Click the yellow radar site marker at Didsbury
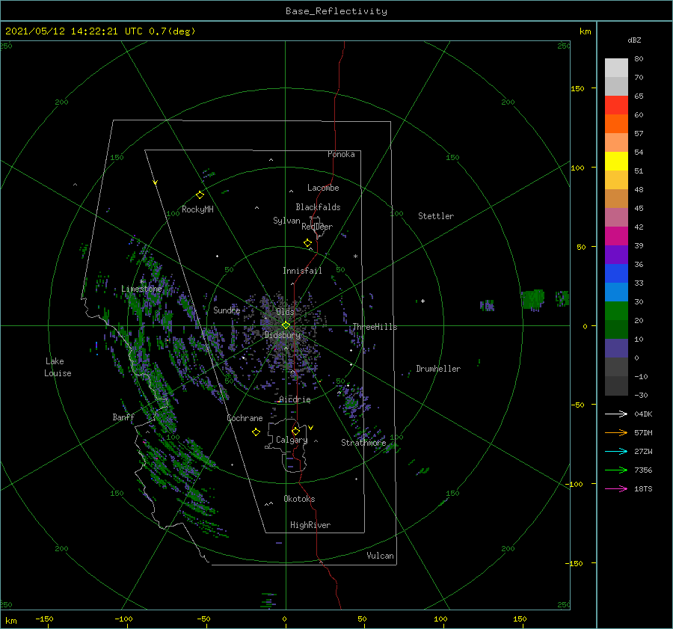The image size is (673, 629). pyautogui.click(x=286, y=325)
